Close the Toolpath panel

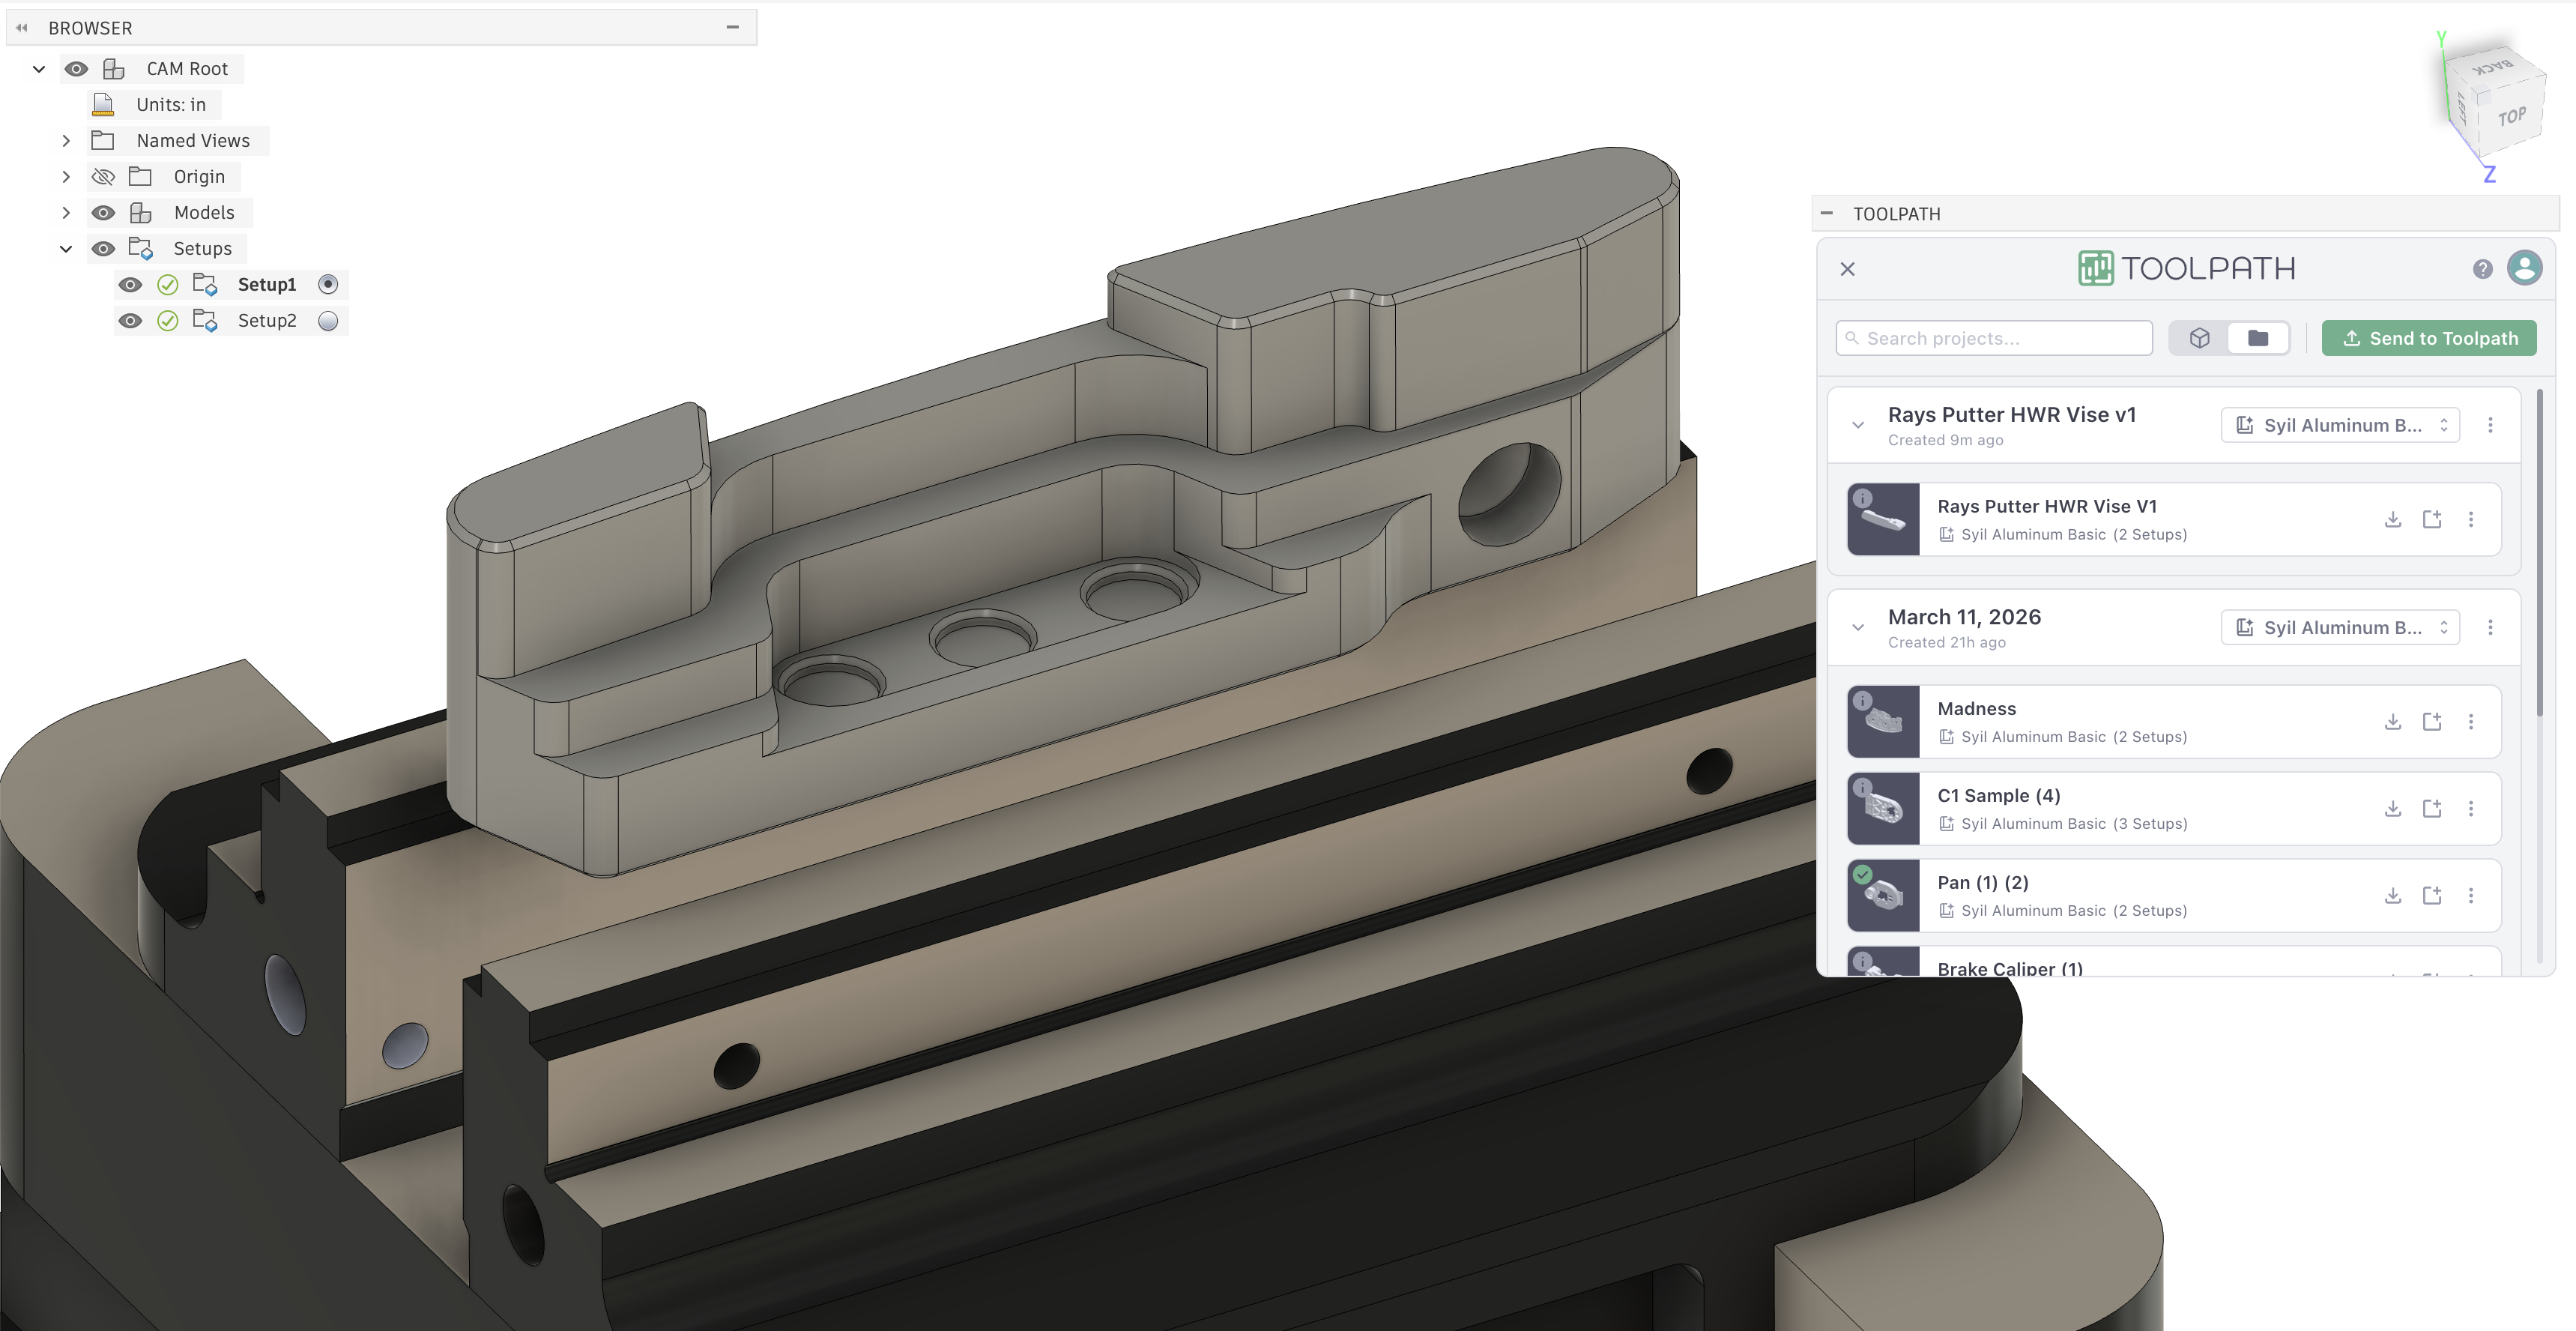click(x=1847, y=269)
